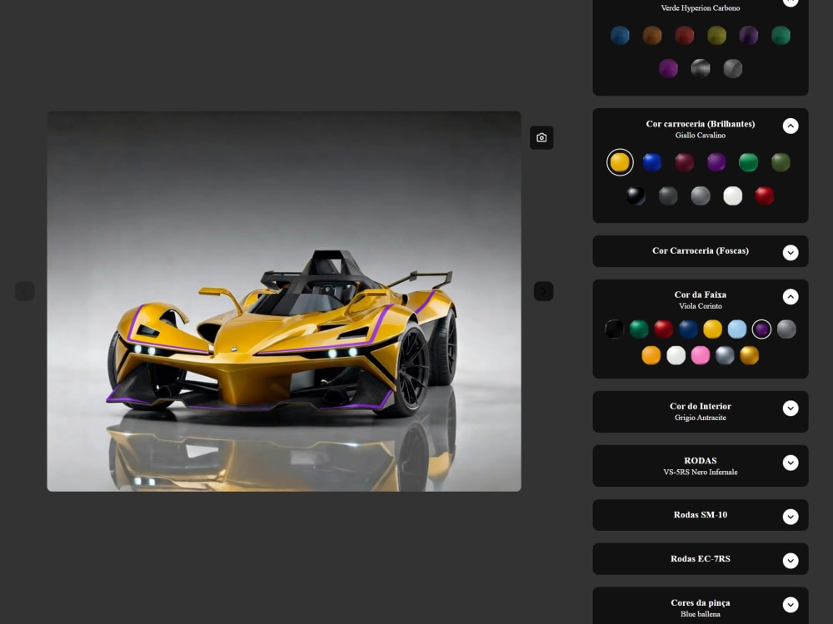Choose purple in Brilhantes body colors
Screen dimensions: 833x624
tap(716, 162)
